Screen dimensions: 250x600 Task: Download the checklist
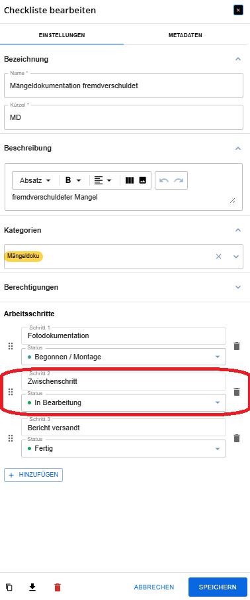[32, 587]
